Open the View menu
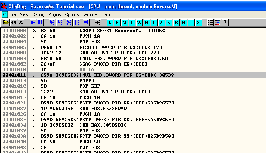Viewport: 266px width, 153px height. tap(24, 14)
